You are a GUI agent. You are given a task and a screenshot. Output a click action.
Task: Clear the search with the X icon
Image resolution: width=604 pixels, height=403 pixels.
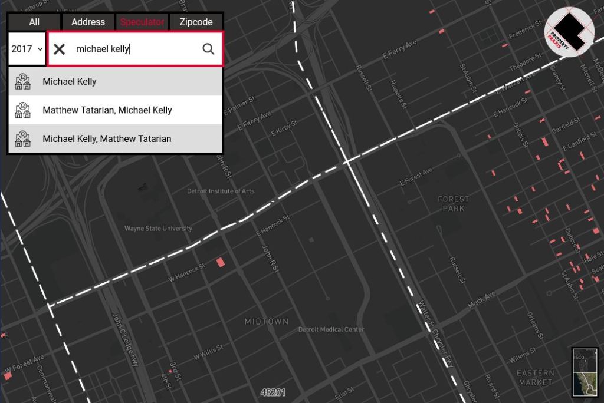click(x=60, y=49)
